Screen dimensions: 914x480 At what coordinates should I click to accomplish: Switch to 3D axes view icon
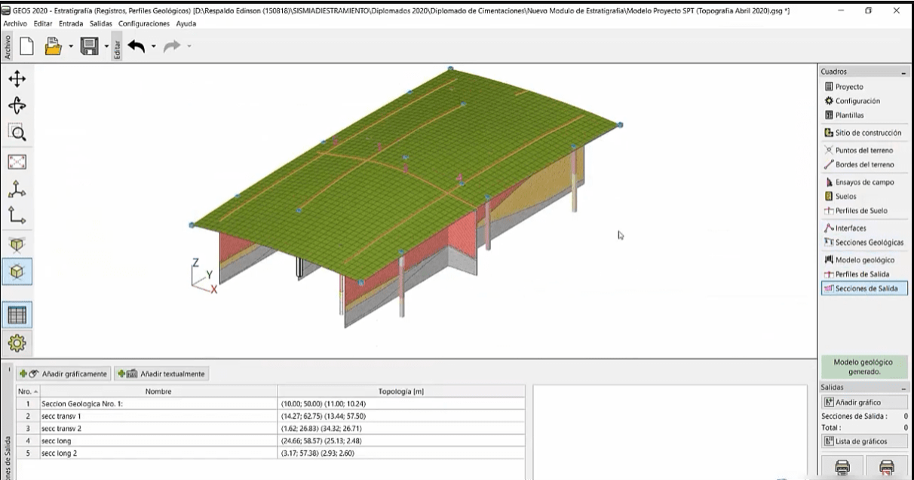17,189
